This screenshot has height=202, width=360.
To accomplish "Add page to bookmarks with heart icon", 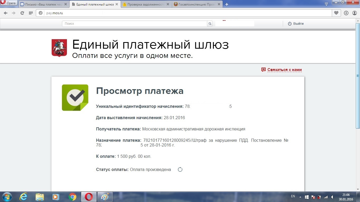I will [336, 13].
